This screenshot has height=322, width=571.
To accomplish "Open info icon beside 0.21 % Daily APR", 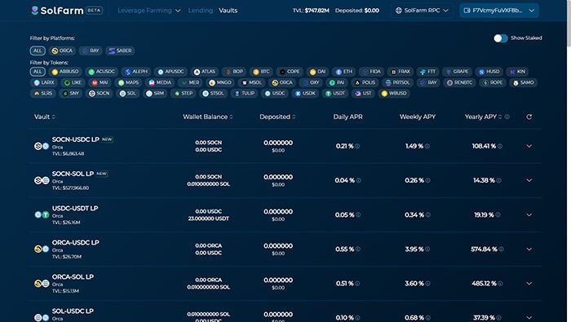I will 357,146.
